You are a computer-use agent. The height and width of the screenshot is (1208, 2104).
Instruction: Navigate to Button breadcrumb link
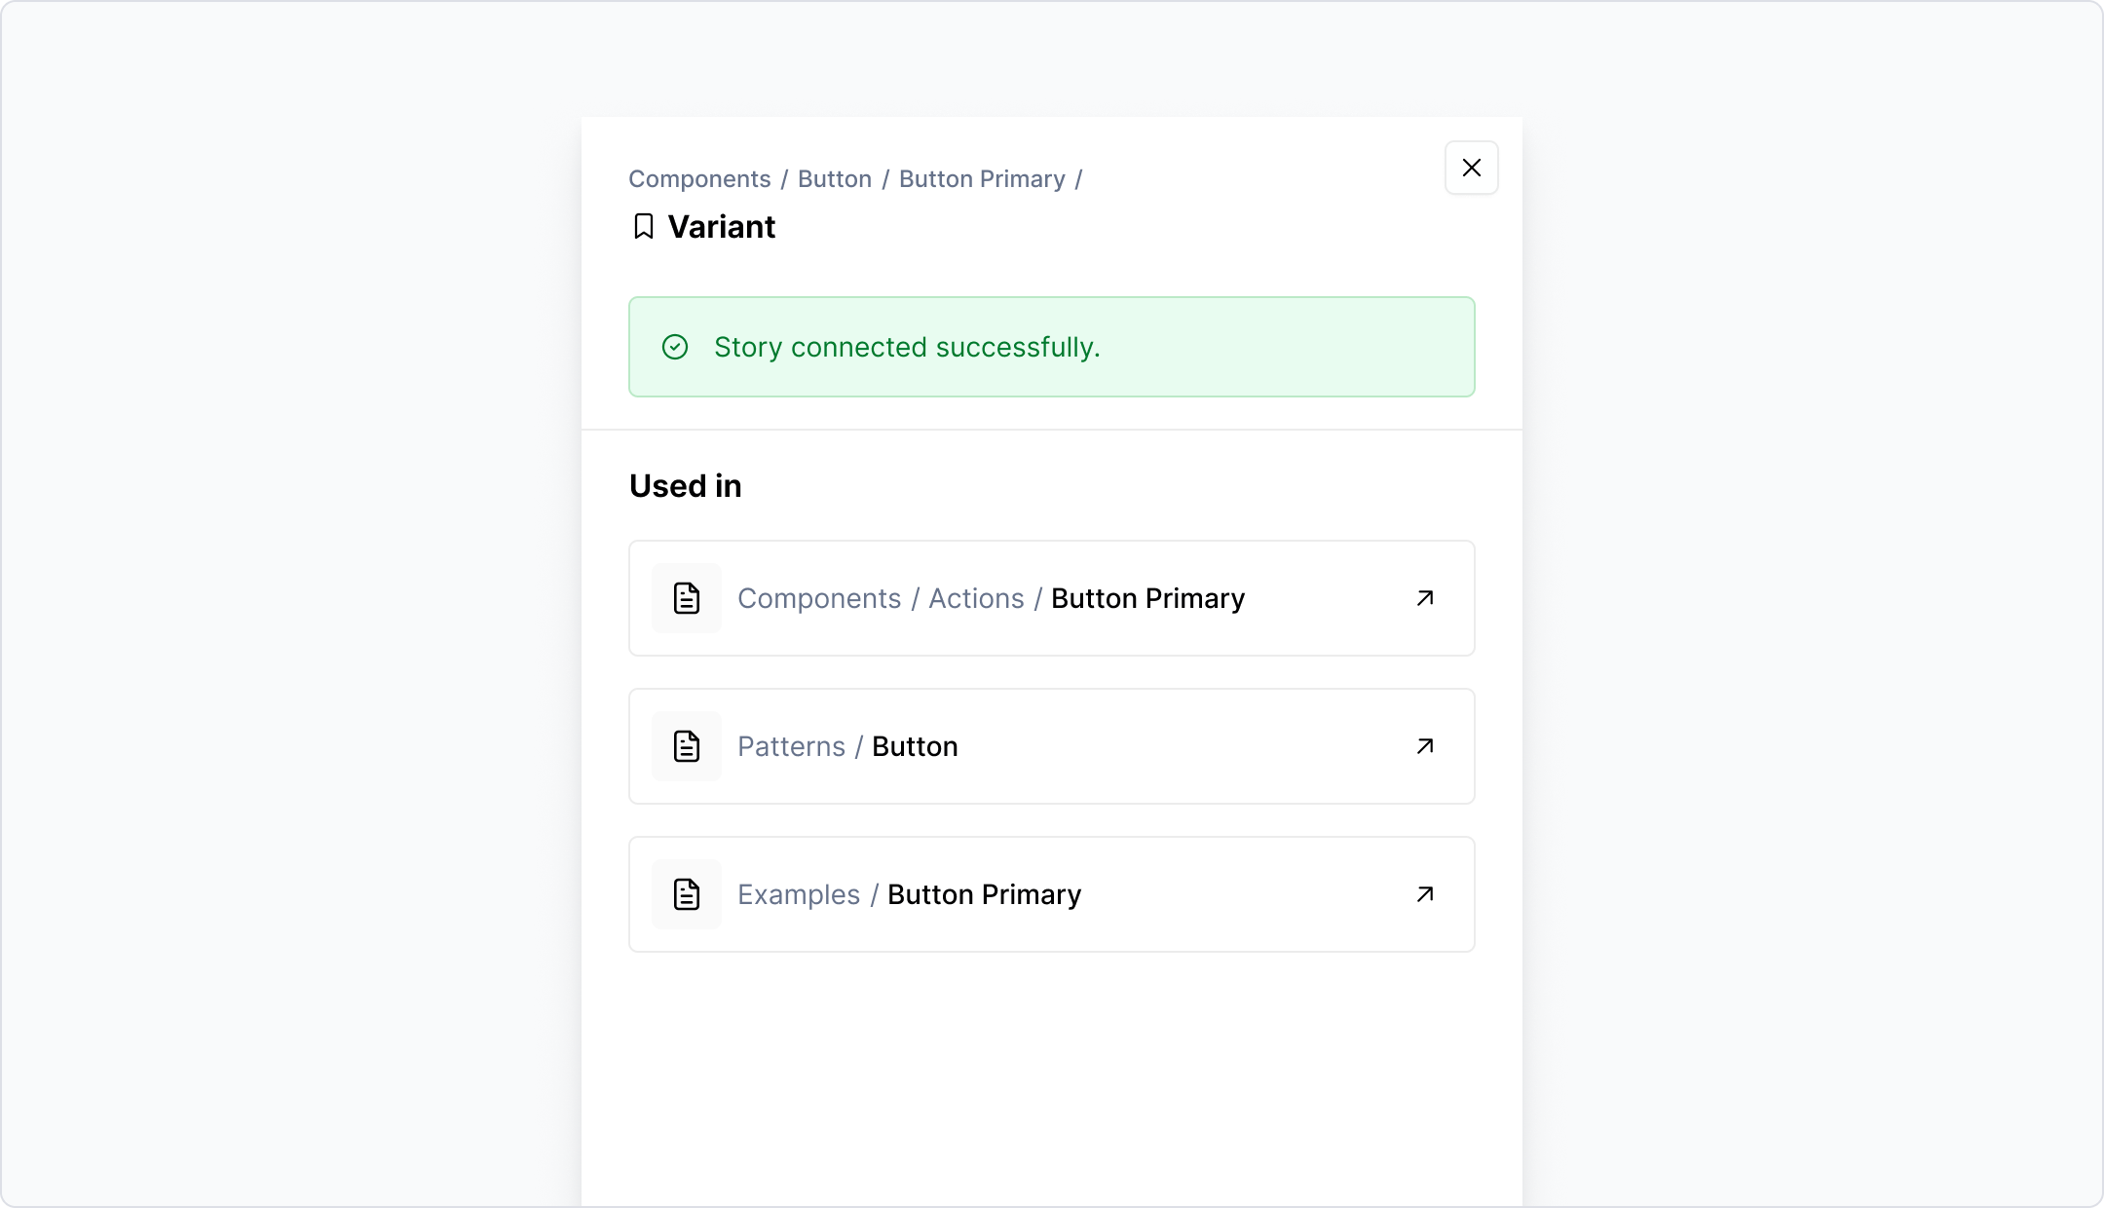(x=835, y=179)
